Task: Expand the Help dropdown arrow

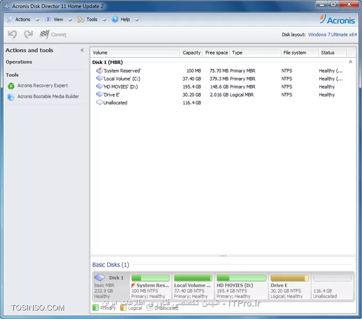Action: coord(137,20)
